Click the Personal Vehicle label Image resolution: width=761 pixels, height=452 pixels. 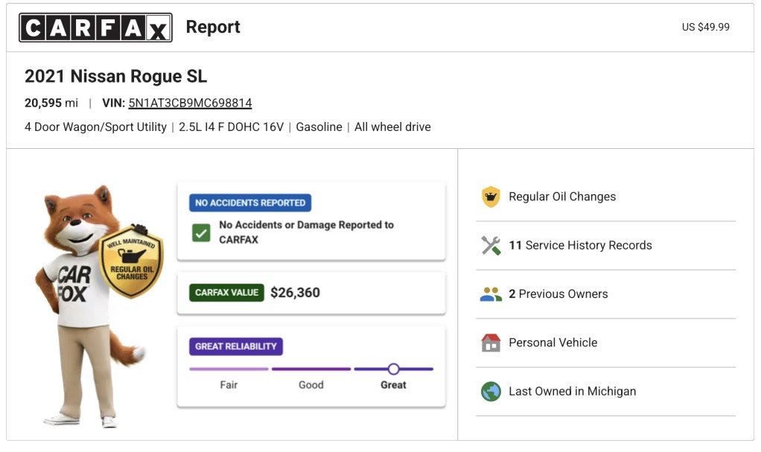pos(553,343)
